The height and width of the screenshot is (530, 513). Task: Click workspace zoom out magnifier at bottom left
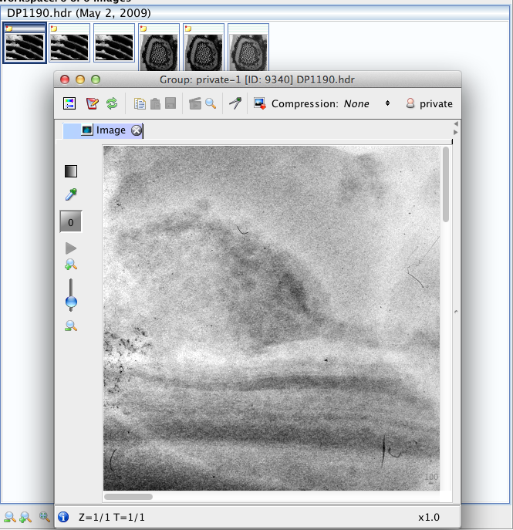click(10, 517)
